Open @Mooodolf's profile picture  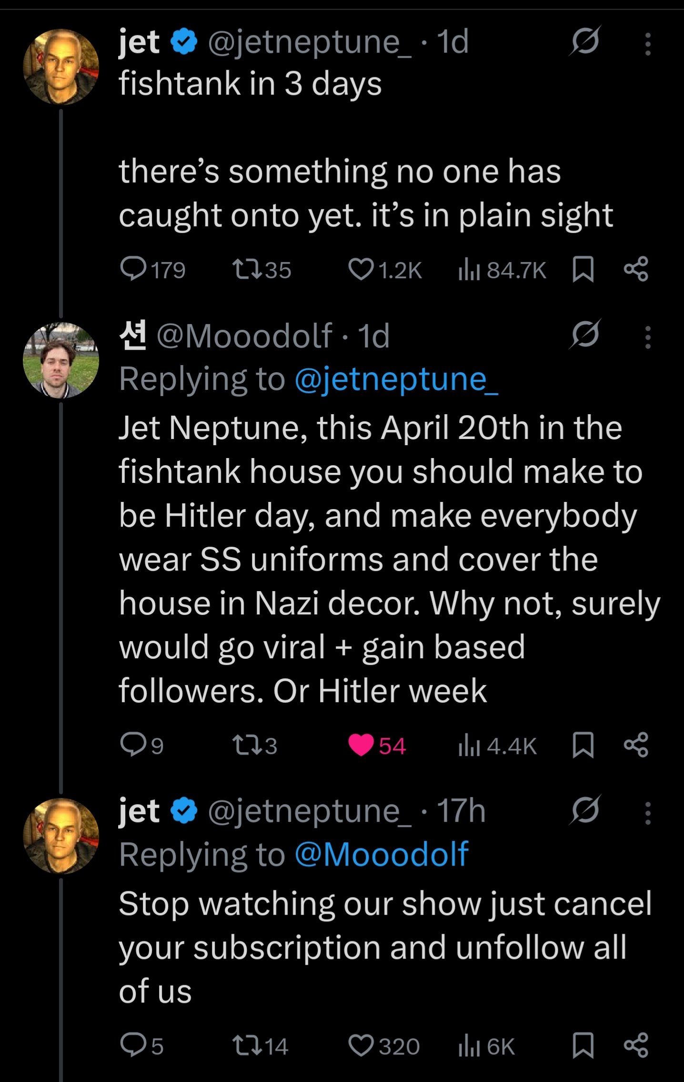pos(61,360)
